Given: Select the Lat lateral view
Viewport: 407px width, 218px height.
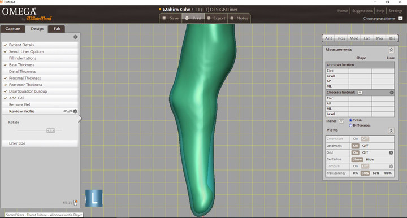Looking at the screenshot, I should click(x=366, y=38).
